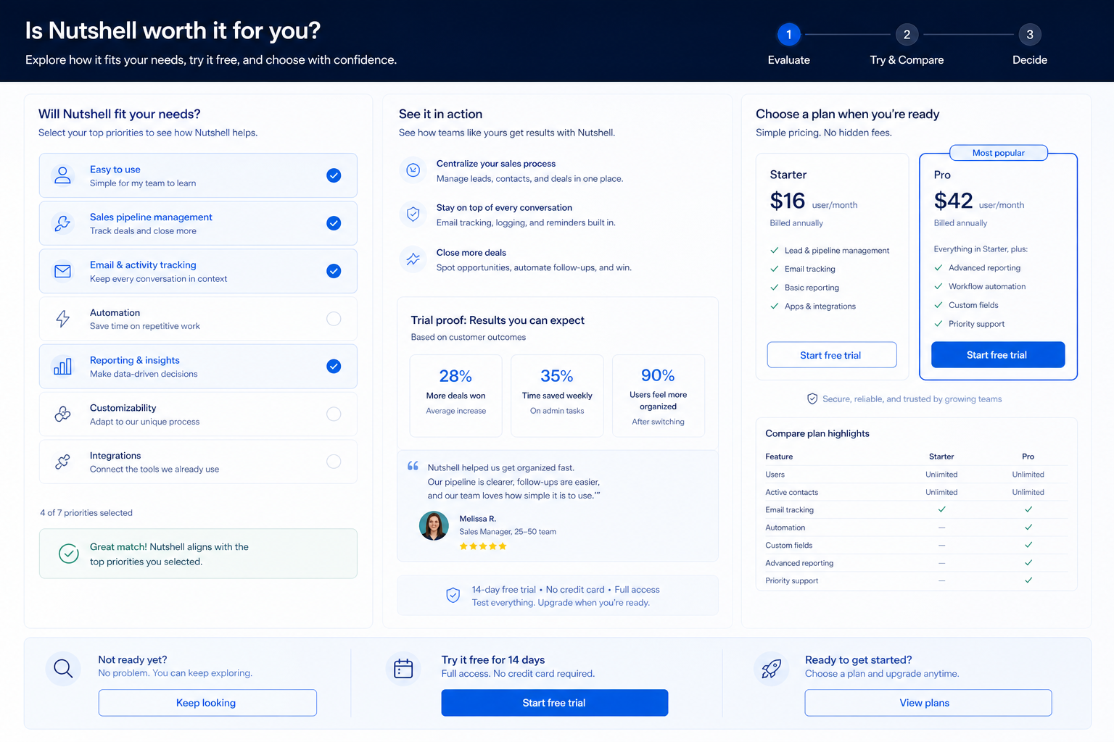Image resolution: width=1114 pixels, height=742 pixels.
Task: Click the rocket icon by Ready to get started
Action: coord(772,668)
